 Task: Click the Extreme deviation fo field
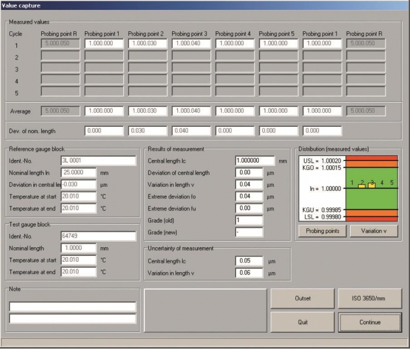click(249, 197)
